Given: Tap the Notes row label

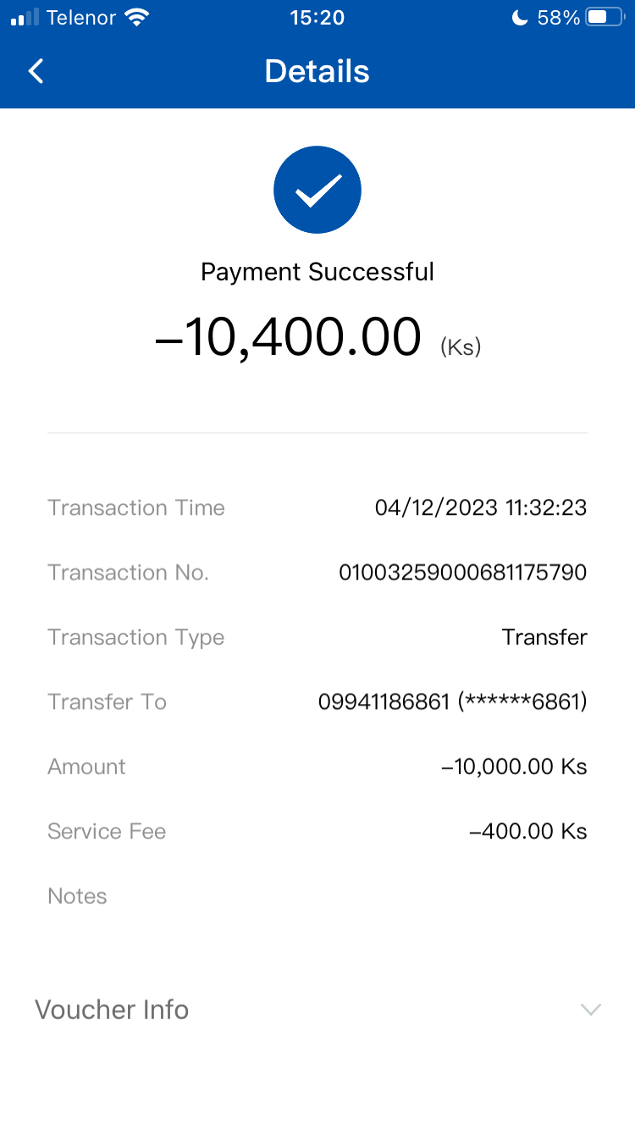Looking at the screenshot, I should click(x=77, y=896).
